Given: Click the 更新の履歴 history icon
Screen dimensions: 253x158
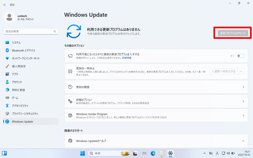Looking at the screenshot, I should (x=70, y=87).
